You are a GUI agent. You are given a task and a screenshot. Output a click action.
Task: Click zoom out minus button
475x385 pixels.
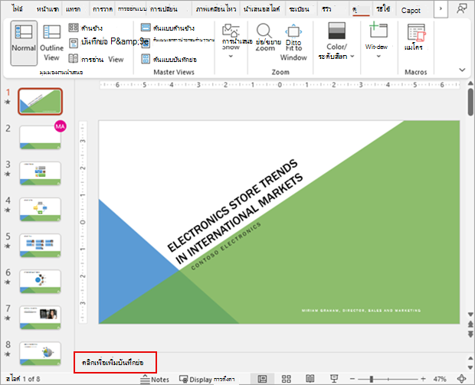coord(352,379)
